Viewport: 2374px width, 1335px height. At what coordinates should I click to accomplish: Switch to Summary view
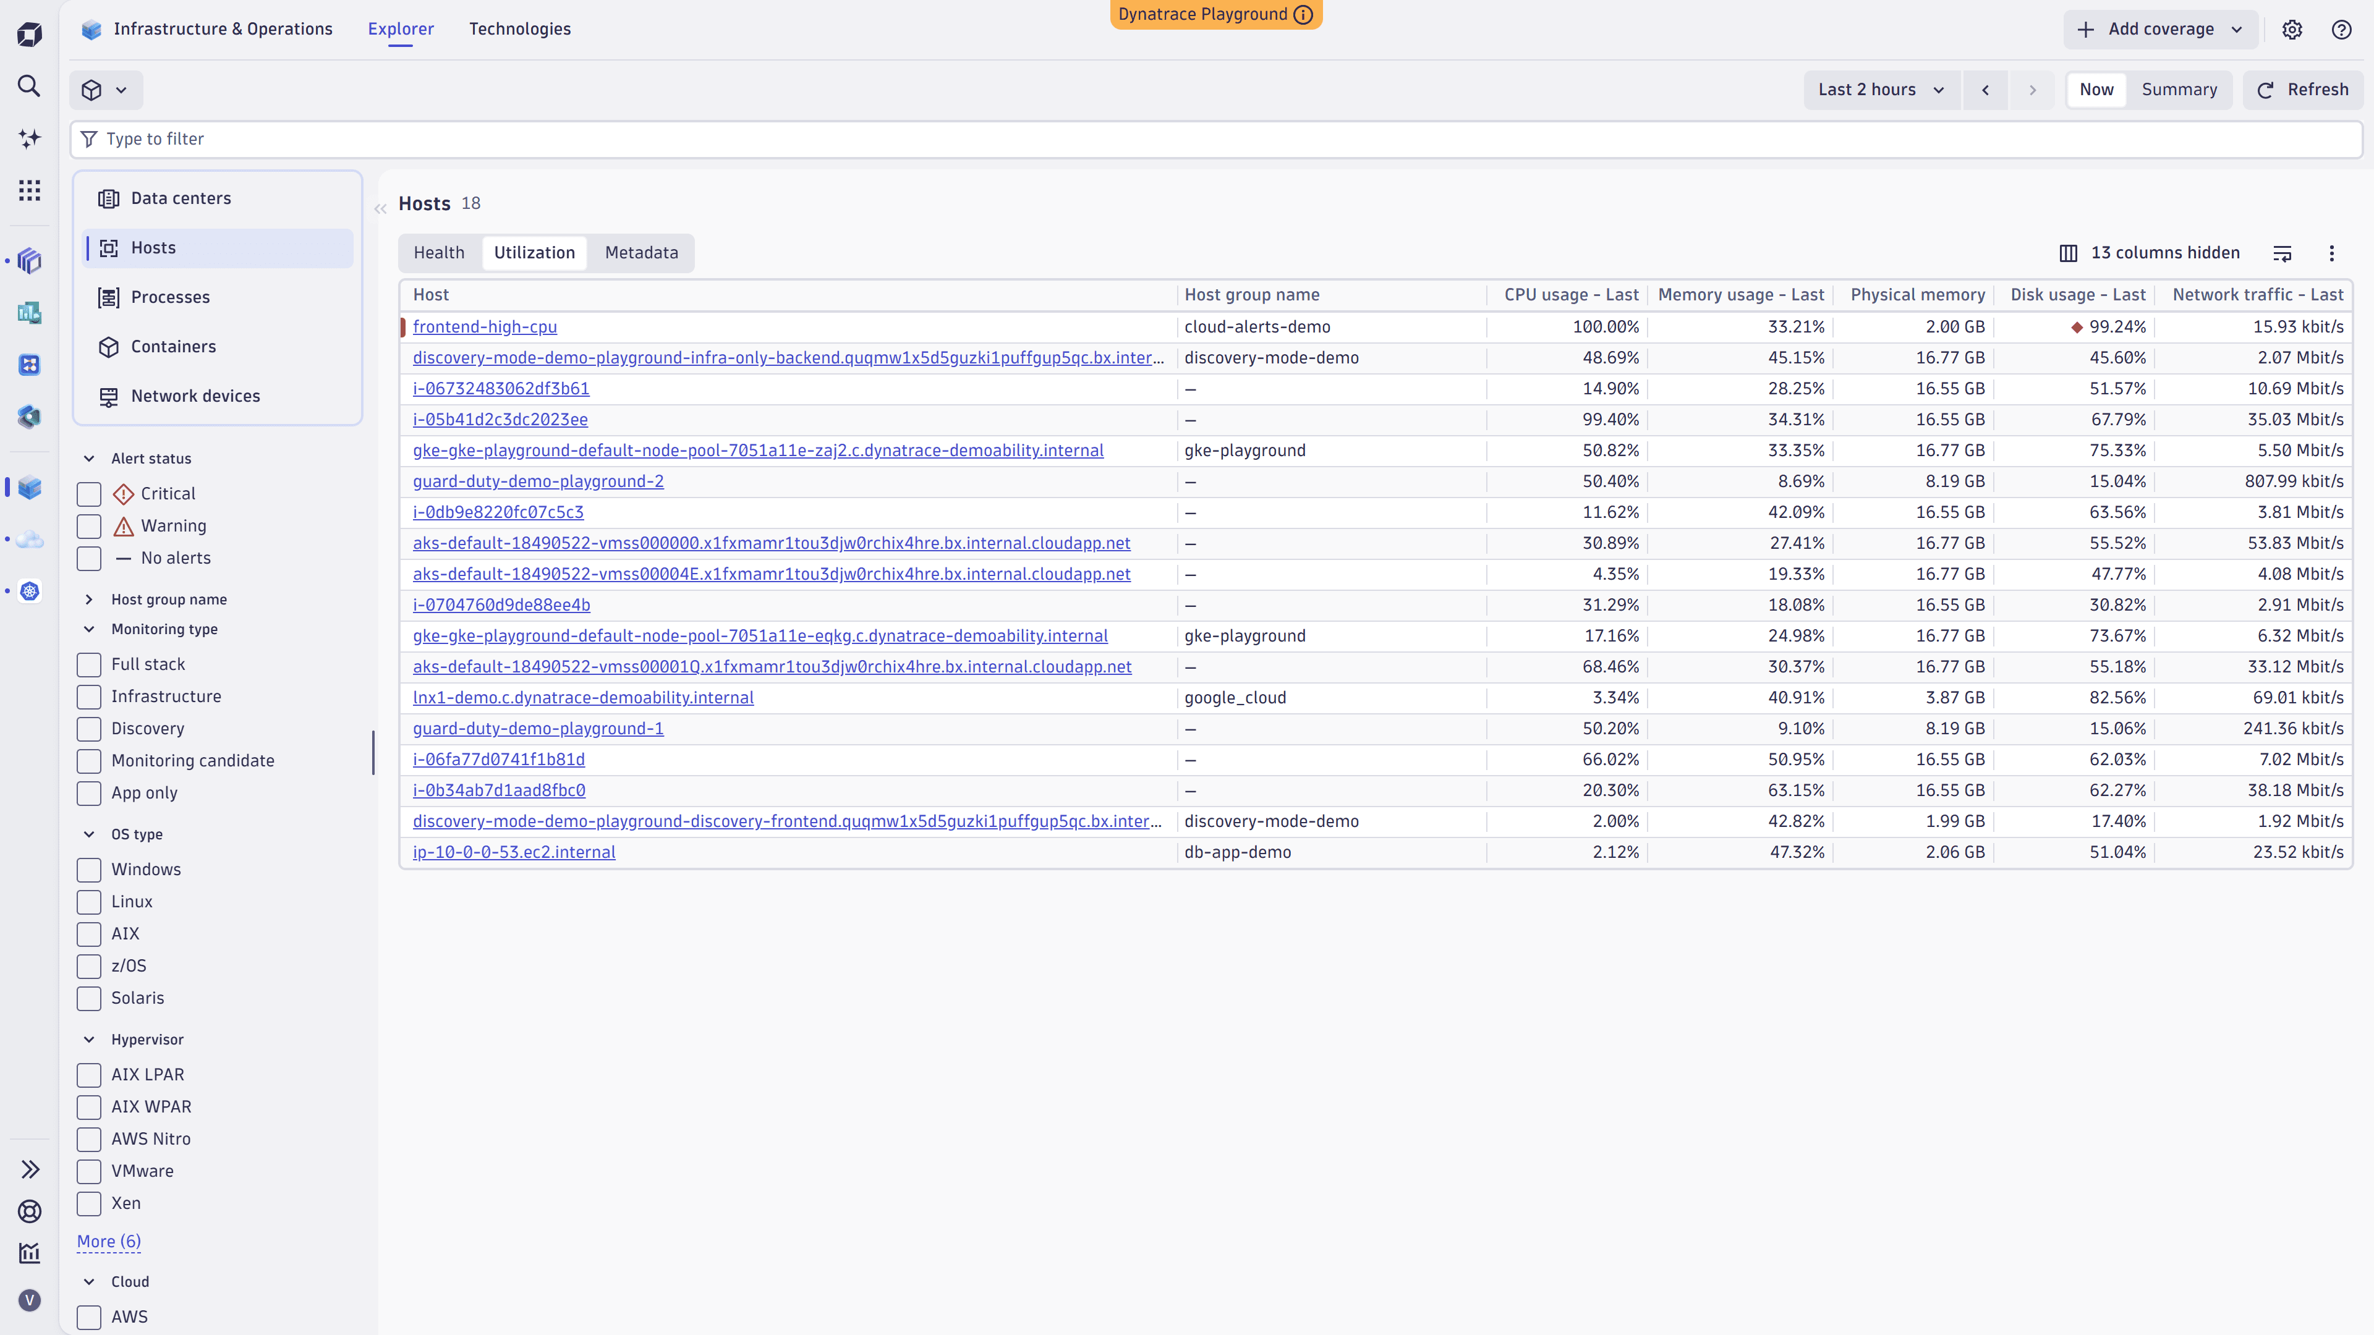pyautogui.click(x=2179, y=90)
